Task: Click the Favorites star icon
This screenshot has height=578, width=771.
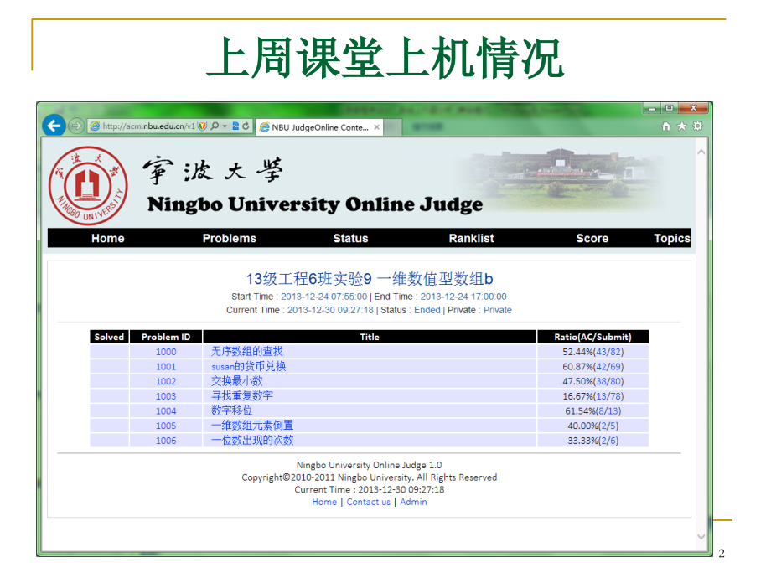Action: point(681,126)
